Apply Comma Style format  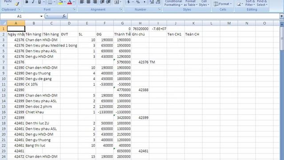144,2
